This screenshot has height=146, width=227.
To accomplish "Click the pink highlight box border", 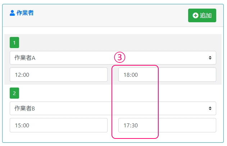I will coord(158,100).
